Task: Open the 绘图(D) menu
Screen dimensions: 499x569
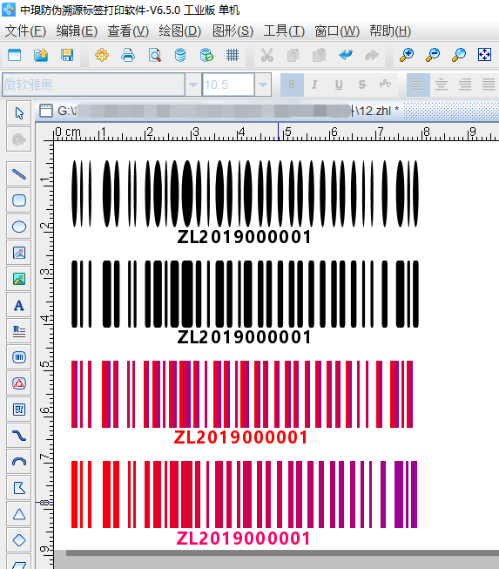Action: 180,31
